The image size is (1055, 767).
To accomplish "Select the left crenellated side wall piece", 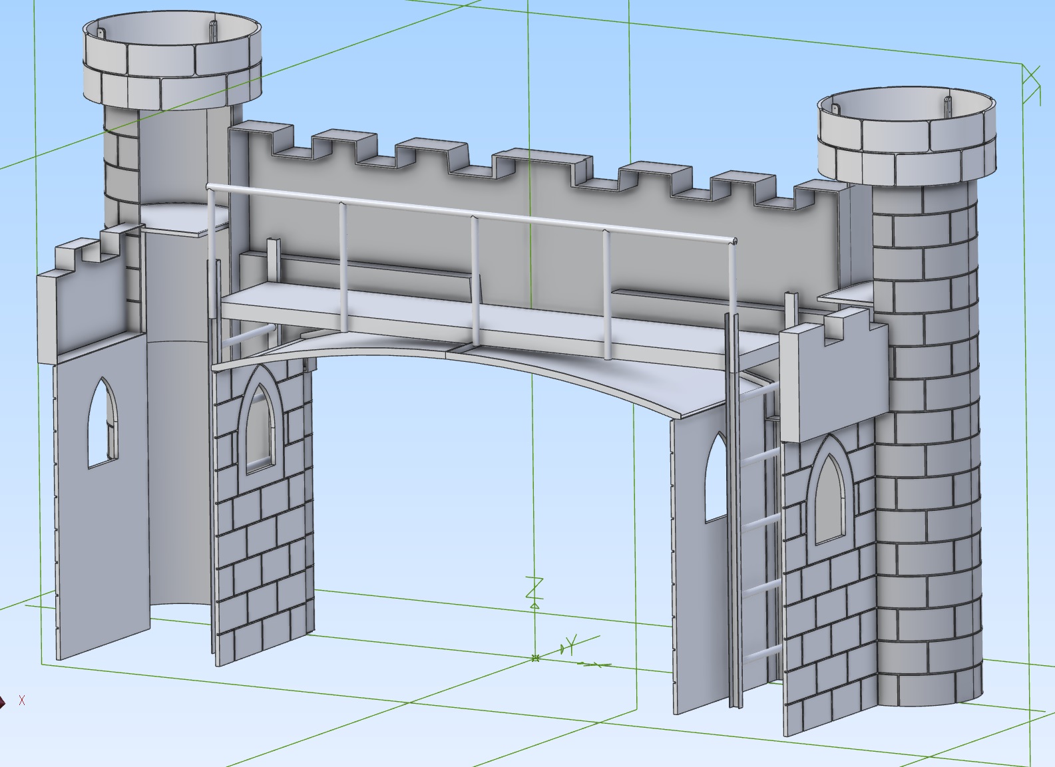I will [90, 299].
